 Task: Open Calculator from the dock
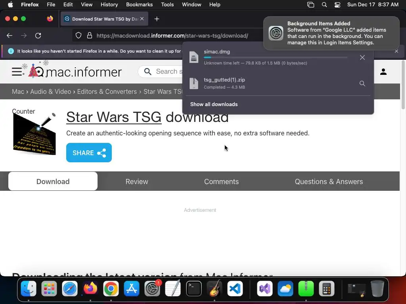pos(327,289)
